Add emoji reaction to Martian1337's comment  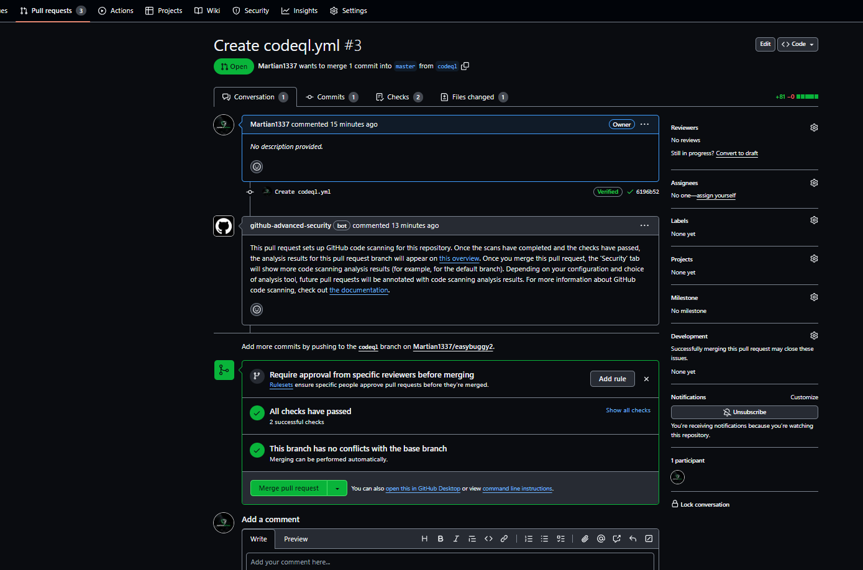(x=257, y=166)
